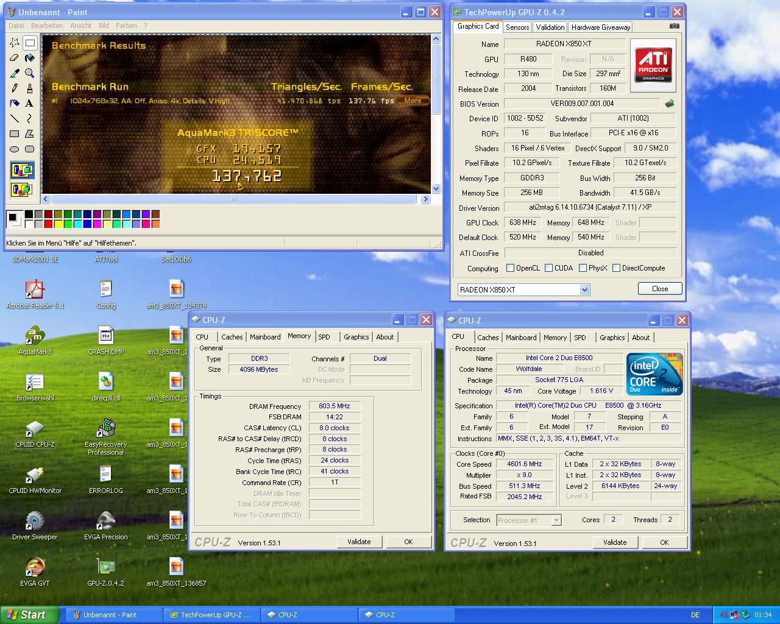Open the Bearbeiten menu
The width and height of the screenshot is (780, 624).
click(x=47, y=26)
